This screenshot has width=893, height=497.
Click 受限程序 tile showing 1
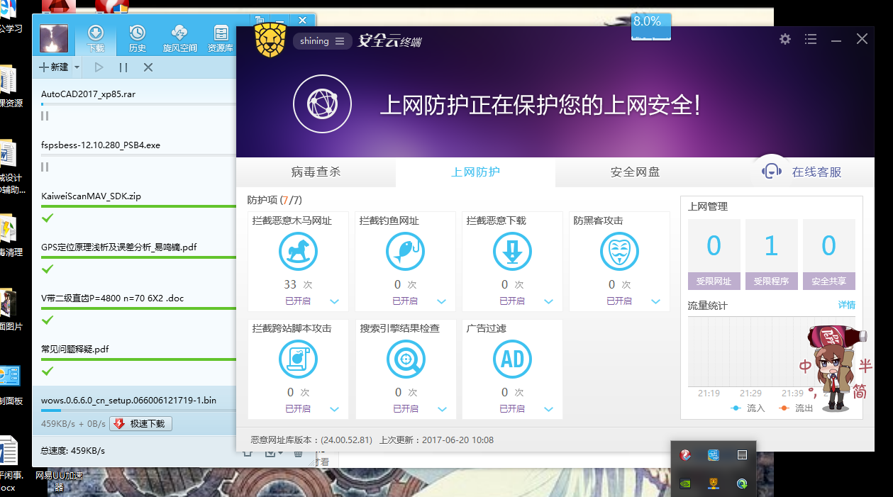point(771,254)
